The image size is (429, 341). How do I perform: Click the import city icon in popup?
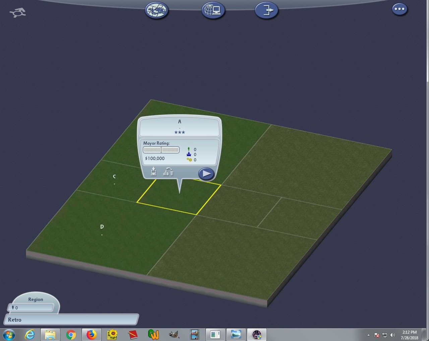pyautogui.click(x=154, y=172)
